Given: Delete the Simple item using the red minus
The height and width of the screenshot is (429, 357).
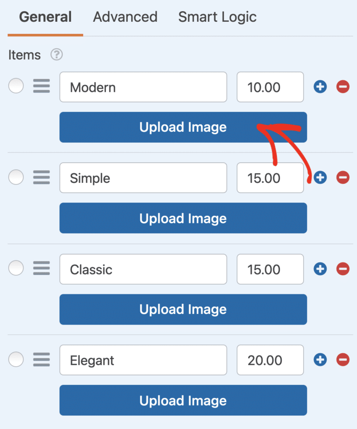Looking at the screenshot, I should click(343, 177).
